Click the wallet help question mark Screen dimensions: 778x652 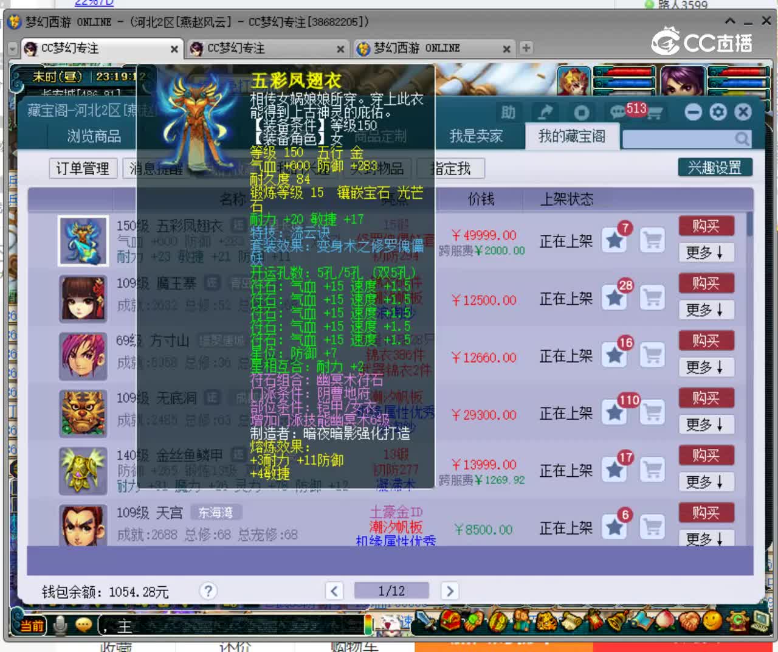coord(208,591)
